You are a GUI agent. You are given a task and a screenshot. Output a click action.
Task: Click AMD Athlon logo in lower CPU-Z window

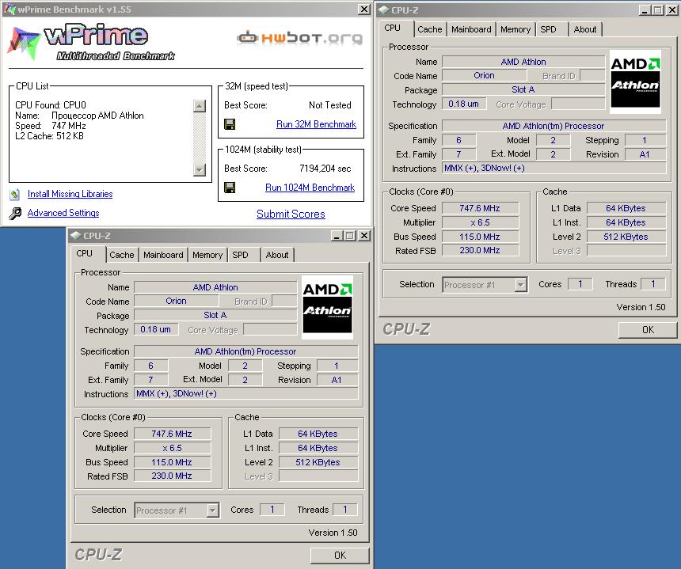coord(328,307)
